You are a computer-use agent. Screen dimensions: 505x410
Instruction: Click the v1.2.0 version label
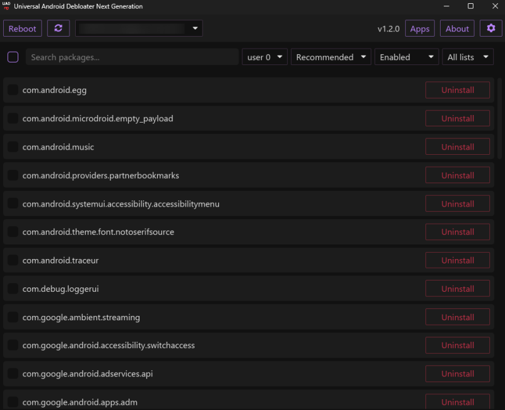point(388,28)
